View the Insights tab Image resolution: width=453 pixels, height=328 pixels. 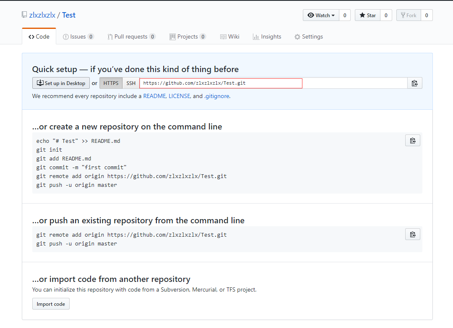coord(267,36)
